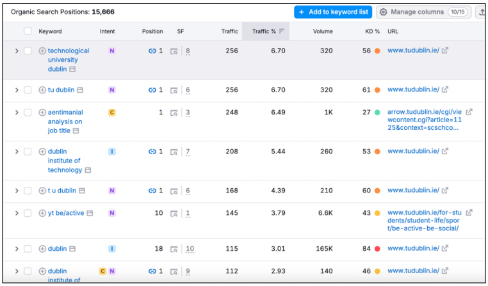Image resolution: width=488 pixels, height=286 pixels.
Task: Open SERP features icon for 'dublin' row
Action: [174, 249]
